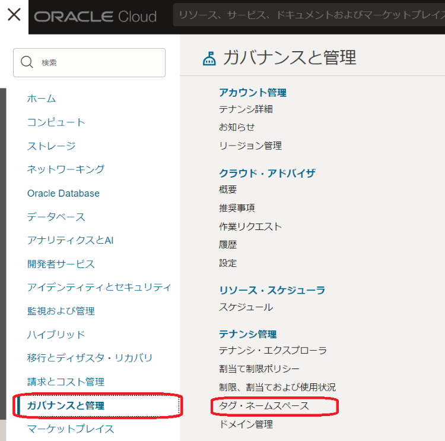445x441 pixels.
Task: Click the Oracle Cloud logo
Action: tap(96, 17)
